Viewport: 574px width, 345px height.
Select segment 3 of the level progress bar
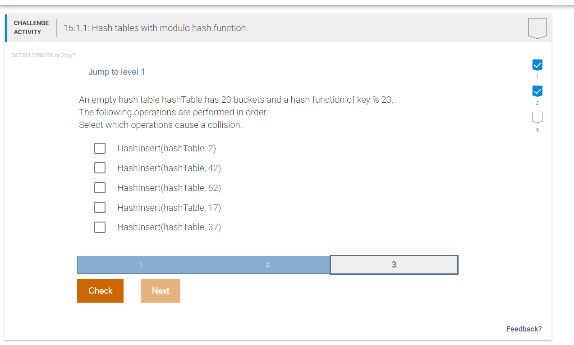394,264
